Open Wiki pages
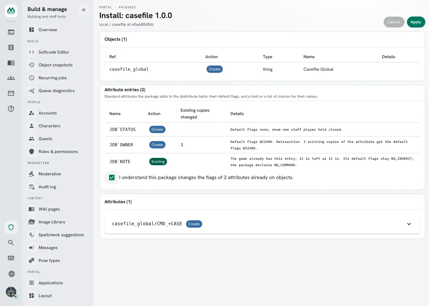Image resolution: width=429 pixels, height=306 pixels. 58,209
